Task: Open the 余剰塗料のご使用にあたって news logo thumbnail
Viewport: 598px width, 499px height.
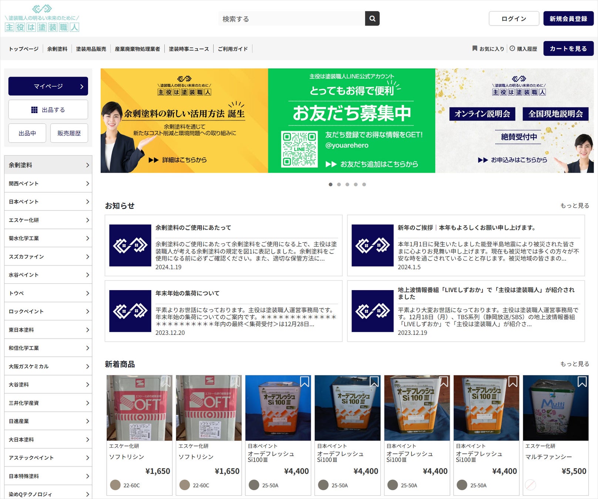Action: point(130,245)
